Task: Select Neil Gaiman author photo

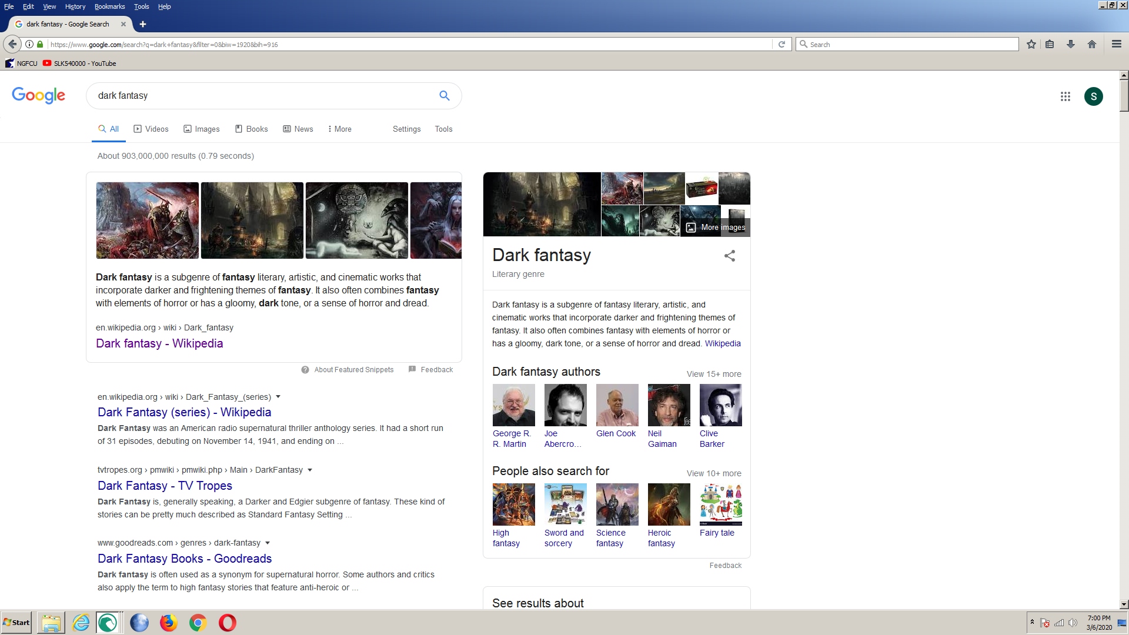Action: tap(669, 405)
